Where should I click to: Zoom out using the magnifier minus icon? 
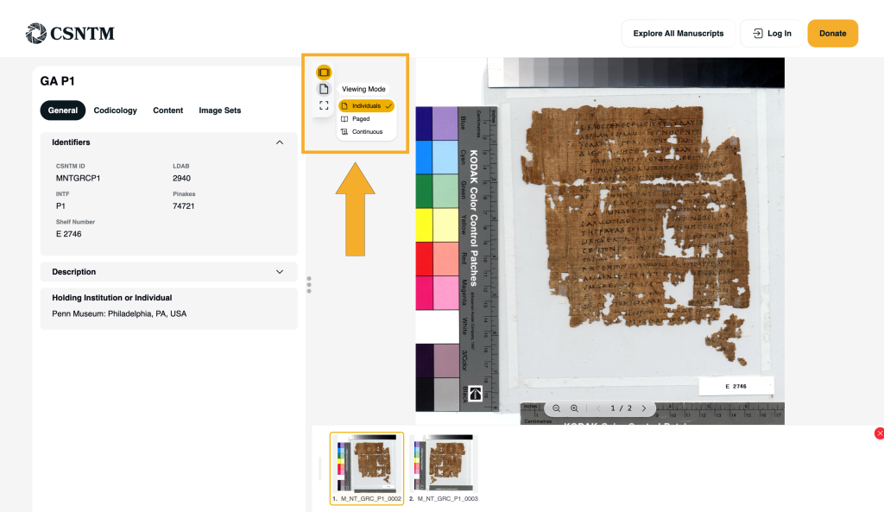click(x=557, y=408)
